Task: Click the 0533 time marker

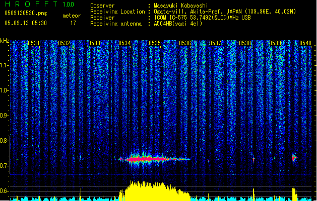Action: (x=94, y=43)
